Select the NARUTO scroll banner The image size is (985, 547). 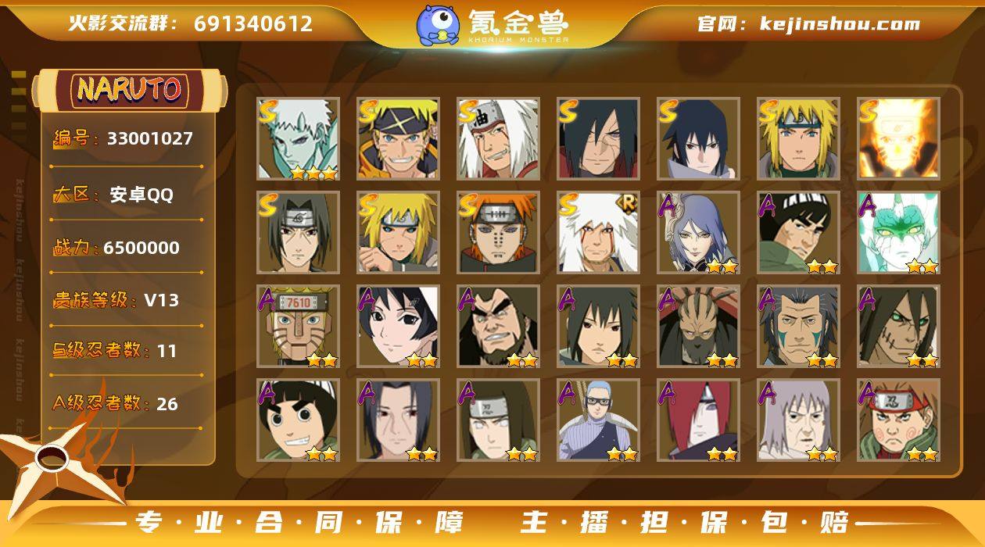click(130, 90)
